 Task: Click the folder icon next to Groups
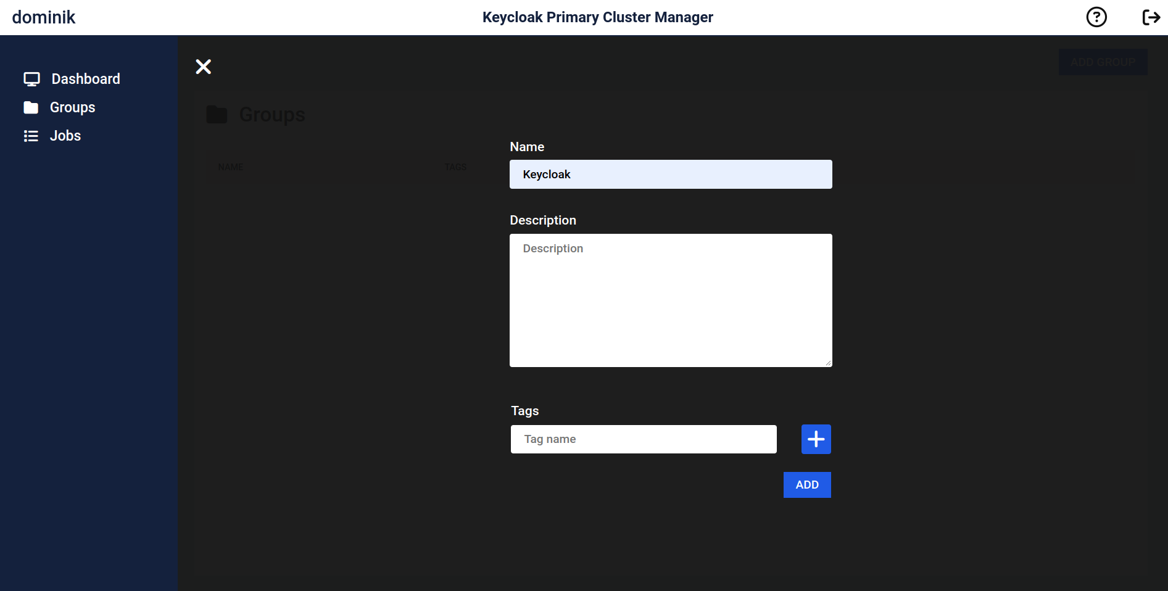click(31, 107)
